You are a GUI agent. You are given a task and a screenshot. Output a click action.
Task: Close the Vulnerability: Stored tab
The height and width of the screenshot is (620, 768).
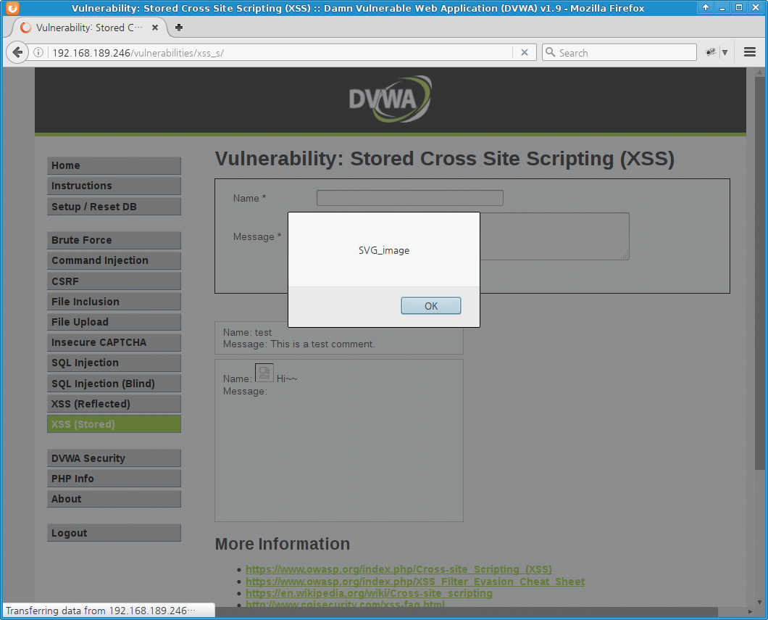[x=155, y=28]
